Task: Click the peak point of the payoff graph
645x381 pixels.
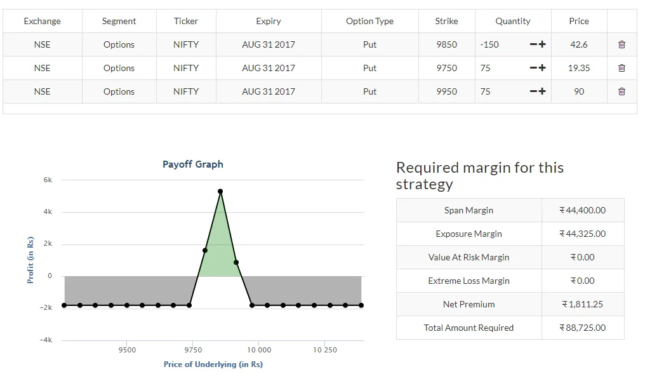Action: pos(220,191)
